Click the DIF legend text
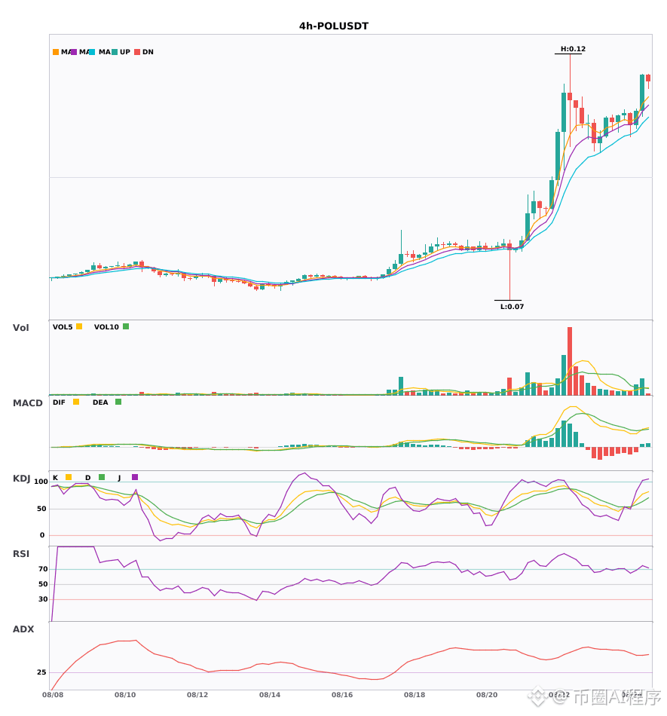This screenshot has width=667, height=716. tap(59, 402)
